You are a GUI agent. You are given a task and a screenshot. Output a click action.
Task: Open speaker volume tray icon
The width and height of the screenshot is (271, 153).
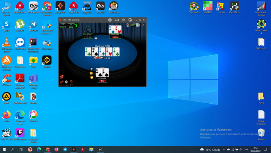pos(241,150)
